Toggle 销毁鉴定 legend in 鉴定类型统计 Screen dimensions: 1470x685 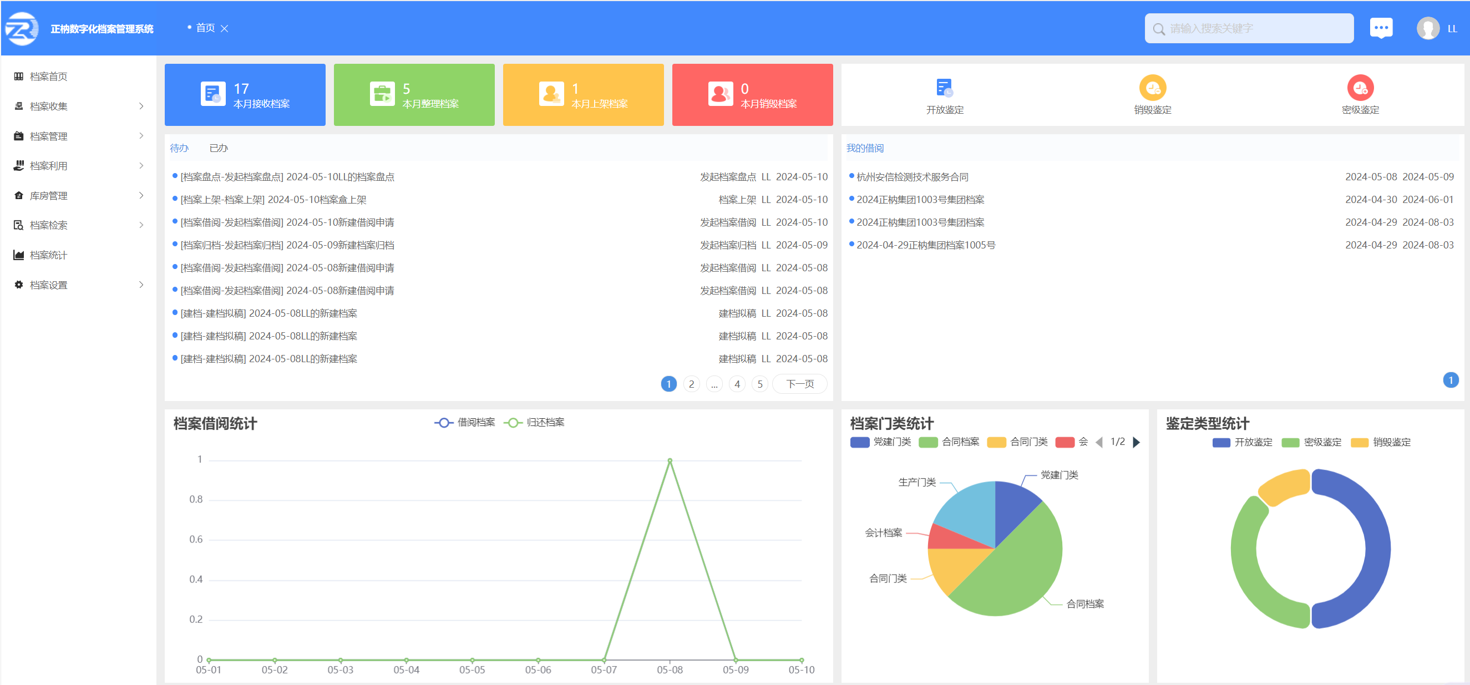point(1380,443)
